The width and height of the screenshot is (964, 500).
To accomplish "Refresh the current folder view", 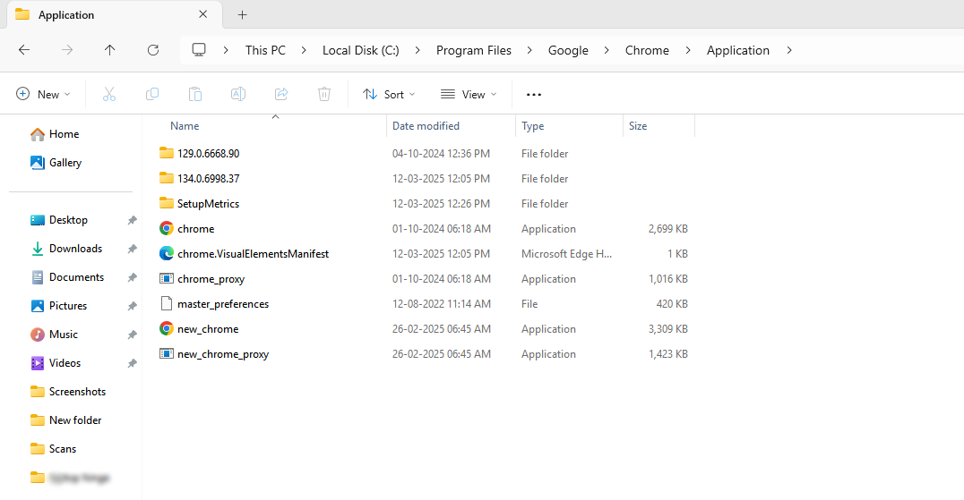I will point(153,50).
